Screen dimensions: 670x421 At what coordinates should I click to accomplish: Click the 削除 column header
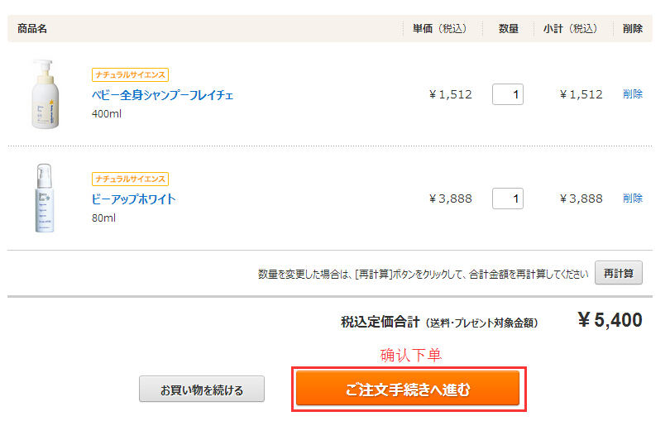632,29
